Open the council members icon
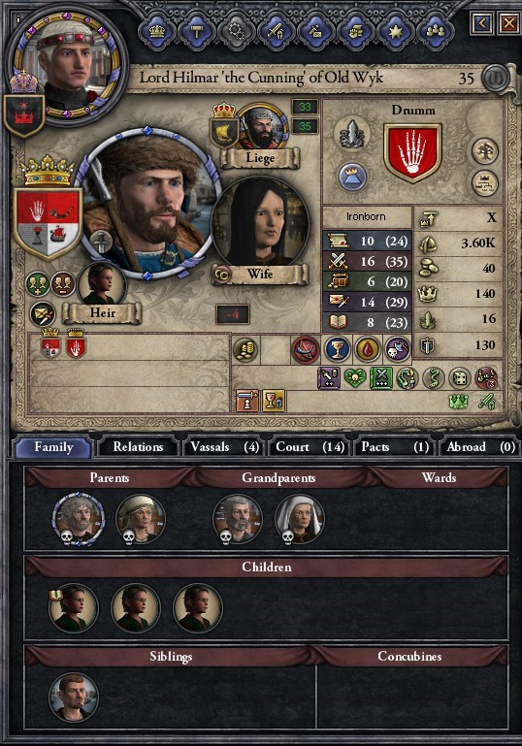Screen dimensions: 522x746 pyautogui.click(x=435, y=31)
